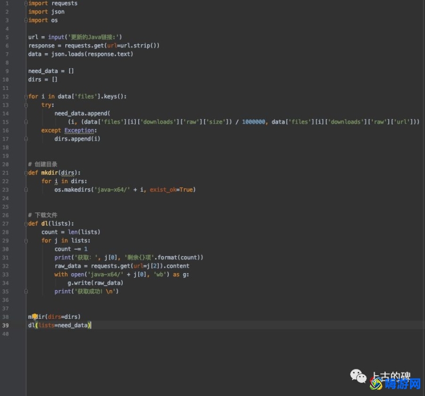Image resolution: width=425 pixels, height=396 pixels.
Task: Click 'count -= 1' line
Action: tap(71, 249)
